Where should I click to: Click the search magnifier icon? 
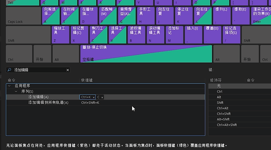(9, 70)
